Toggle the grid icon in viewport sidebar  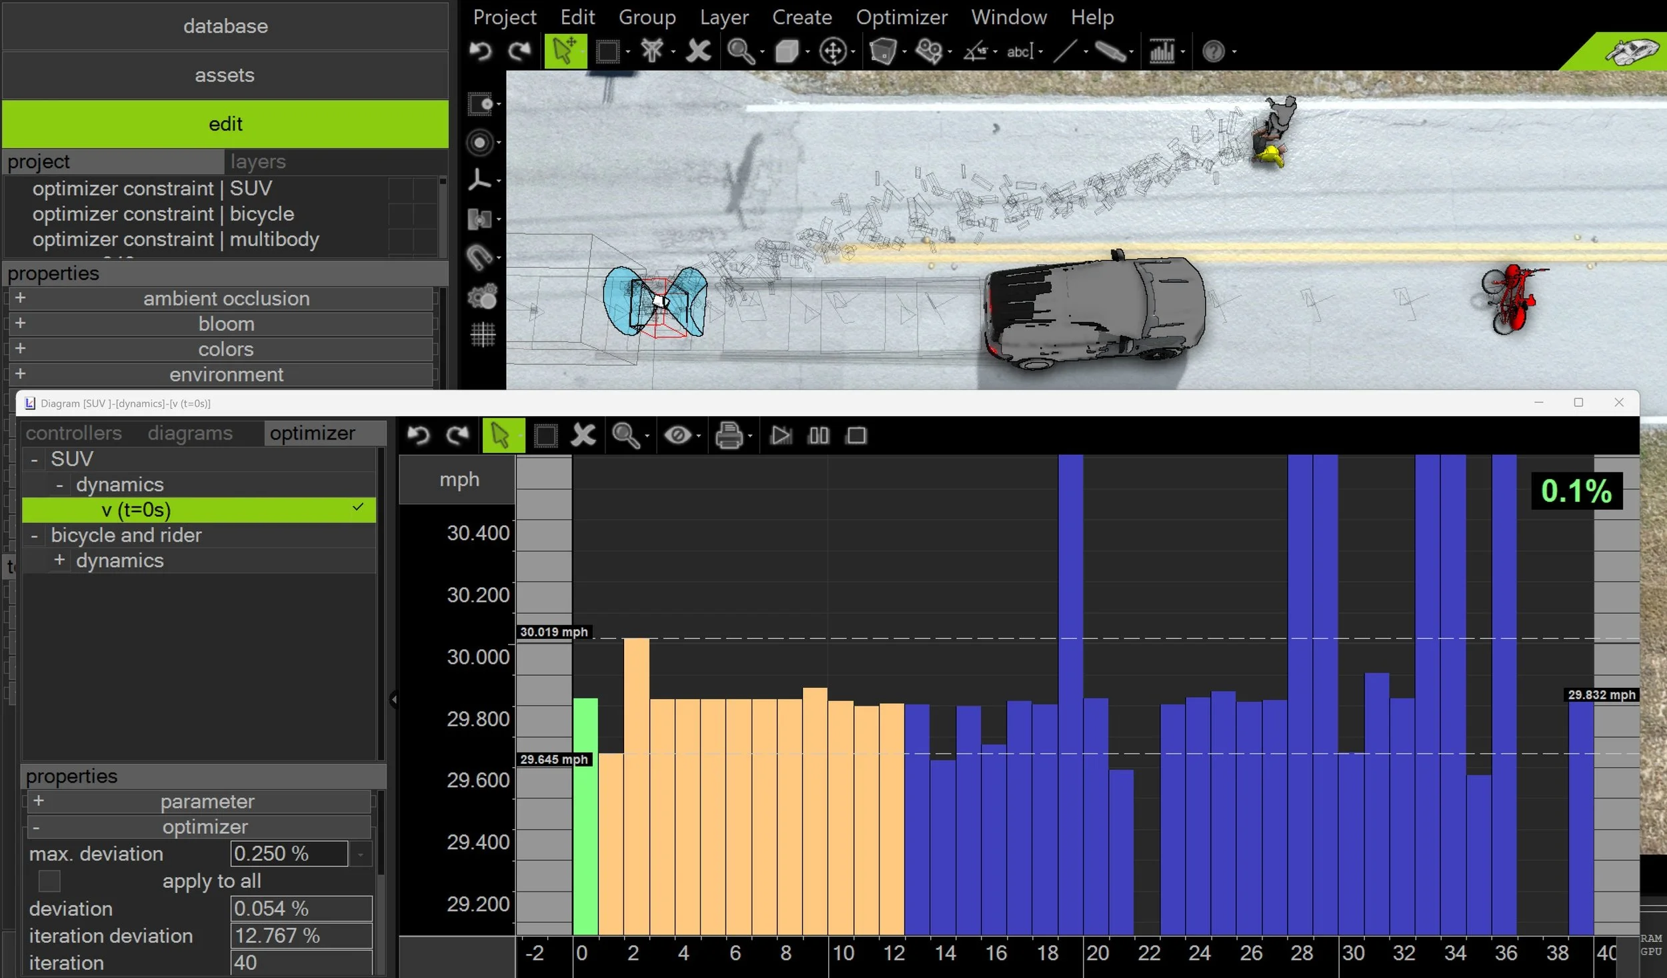point(483,334)
